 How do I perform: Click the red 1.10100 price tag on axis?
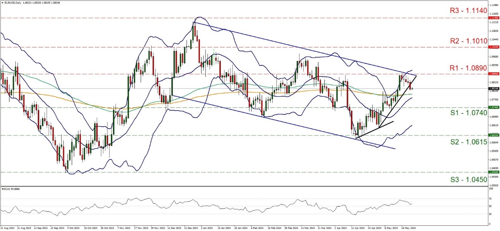494,47
